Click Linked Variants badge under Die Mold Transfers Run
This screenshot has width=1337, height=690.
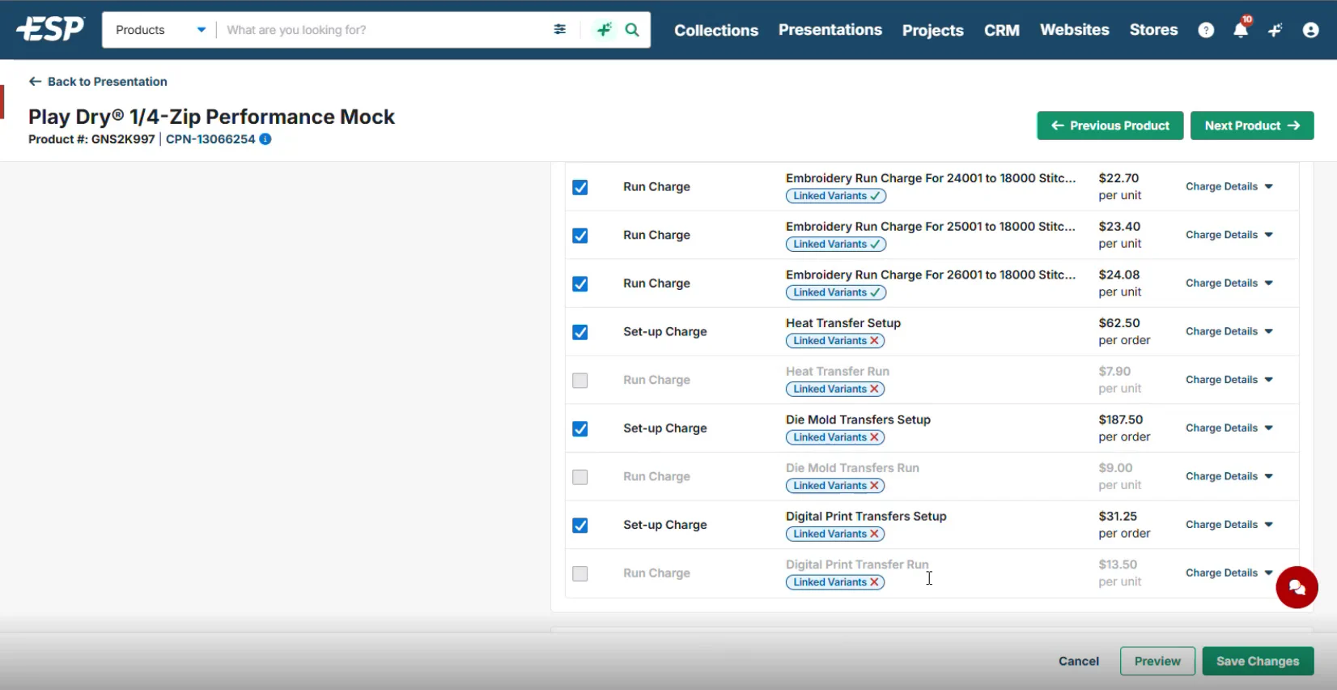coord(835,486)
